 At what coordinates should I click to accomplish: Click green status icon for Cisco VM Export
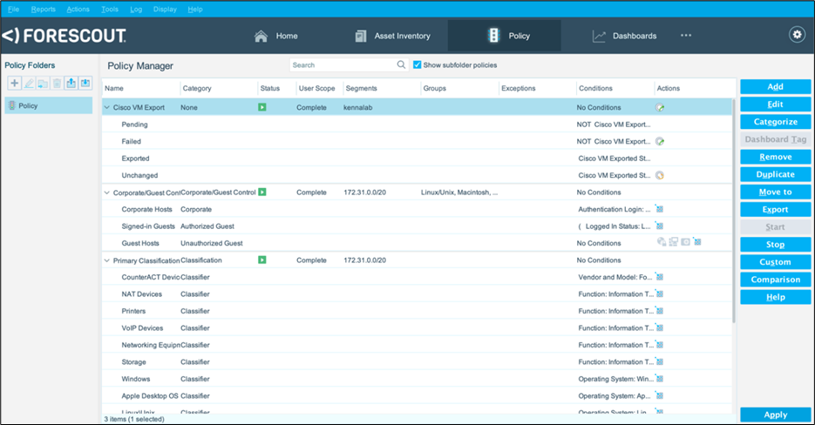(x=262, y=107)
